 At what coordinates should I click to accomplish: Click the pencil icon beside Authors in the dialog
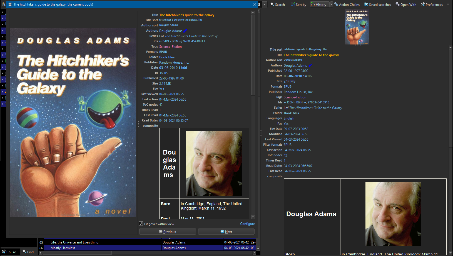(185, 31)
